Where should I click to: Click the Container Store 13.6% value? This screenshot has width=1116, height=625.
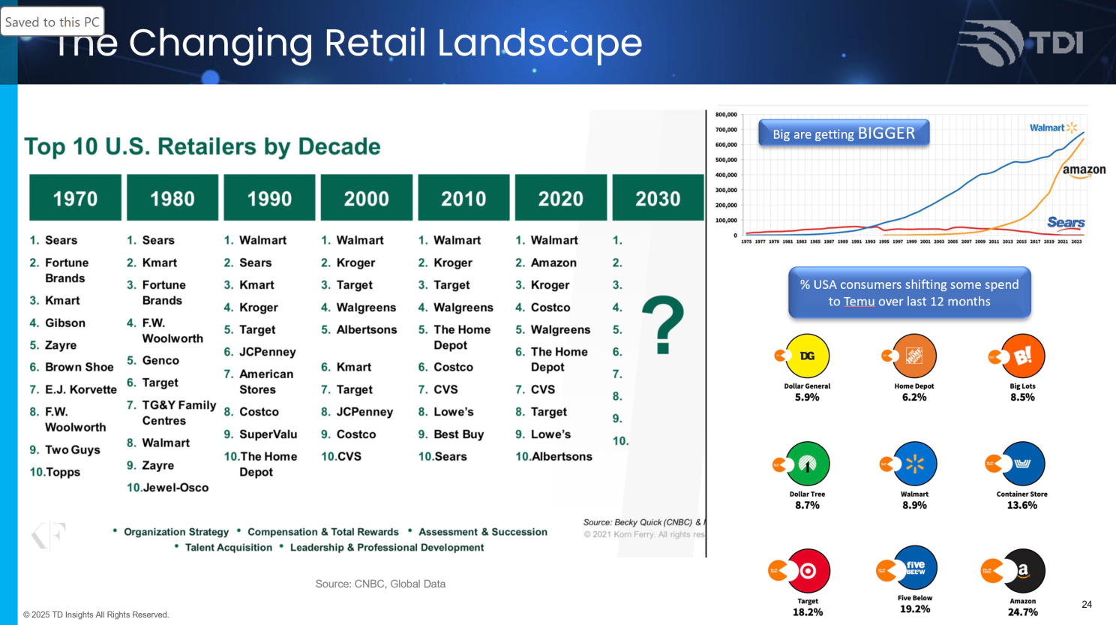pos(1022,505)
